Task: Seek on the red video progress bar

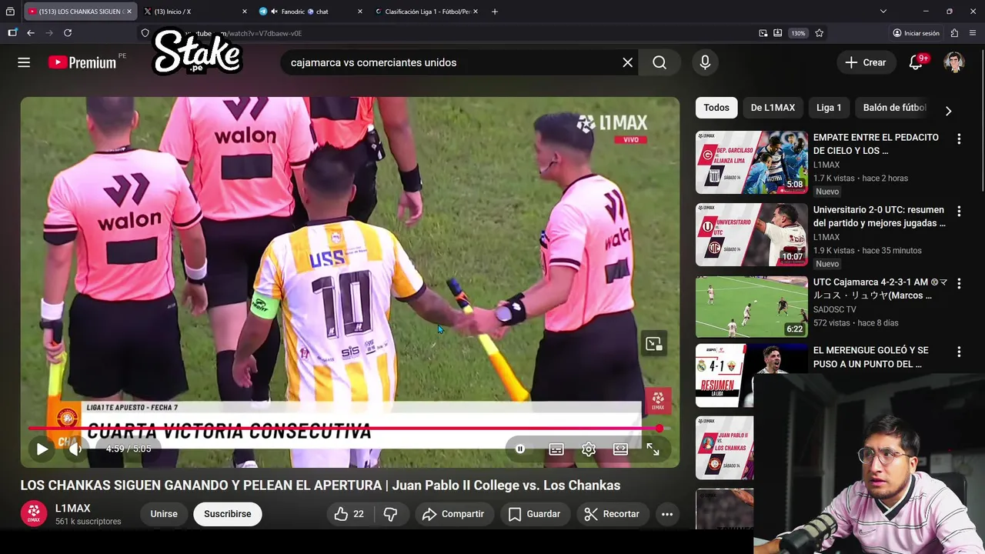Action: (343, 429)
